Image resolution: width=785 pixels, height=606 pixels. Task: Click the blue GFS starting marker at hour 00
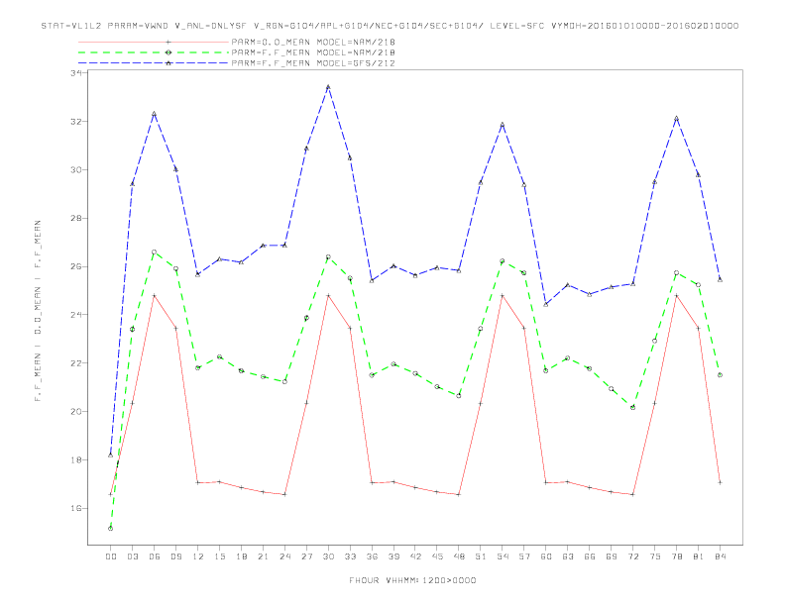point(111,454)
